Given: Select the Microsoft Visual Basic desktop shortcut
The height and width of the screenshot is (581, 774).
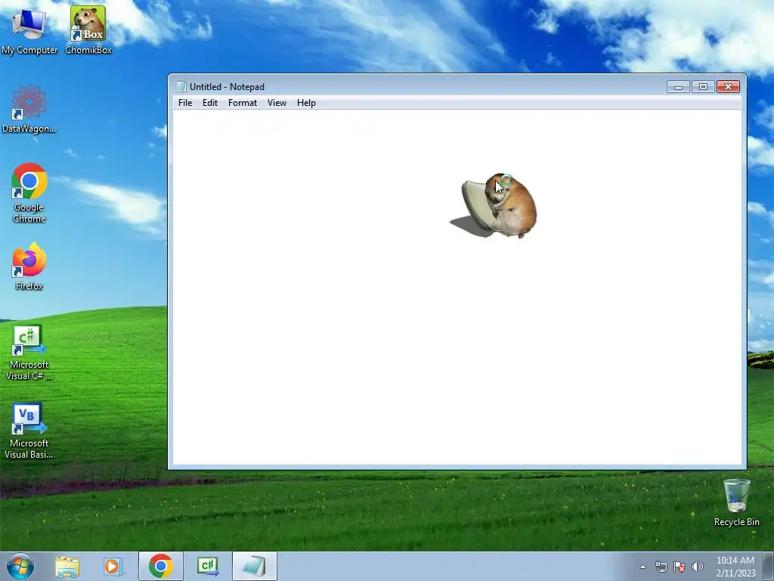Looking at the screenshot, I should [x=29, y=431].
